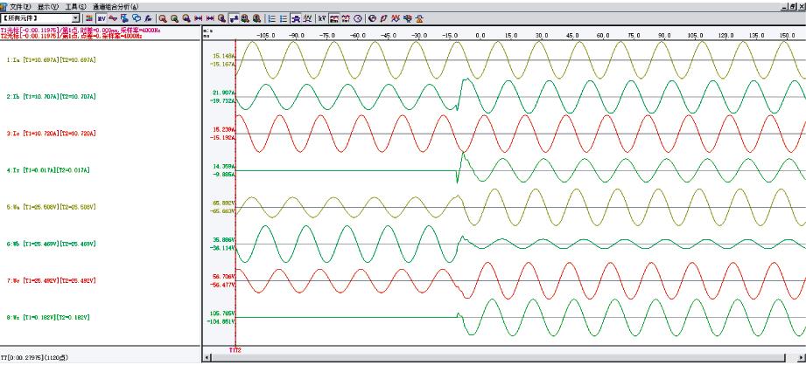
Task: Click the 21.907A peak value label
Action: (224, 93)
